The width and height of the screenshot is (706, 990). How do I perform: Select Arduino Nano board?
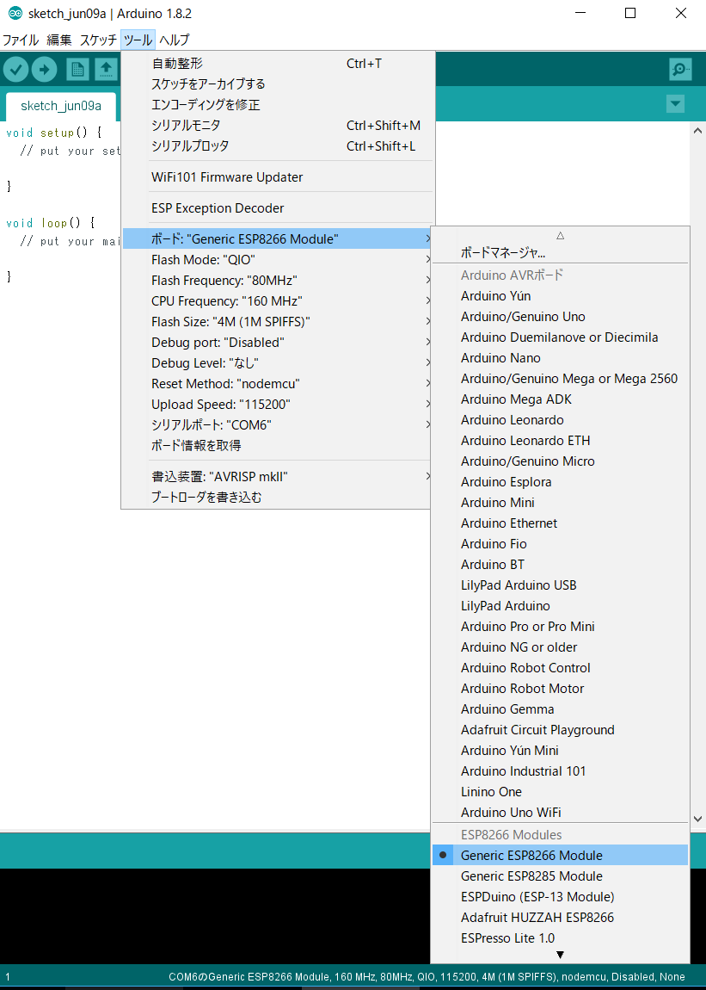pyautogui.click(x=561, y=358)
